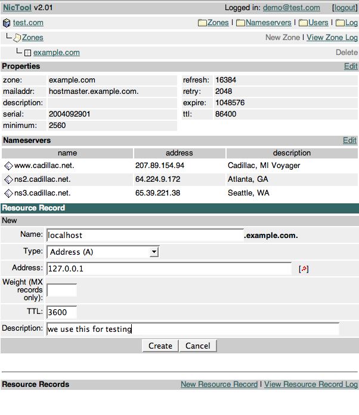Viewport: 359px width, 415px height.
Task: Click the Zones folder icon in navigation bar
Action: point(202,23)
